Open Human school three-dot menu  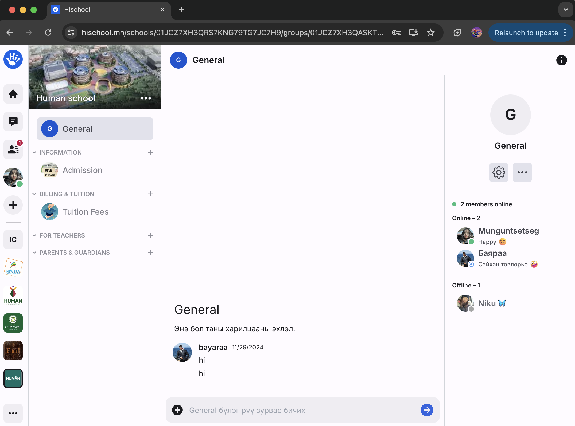(146, 98)
